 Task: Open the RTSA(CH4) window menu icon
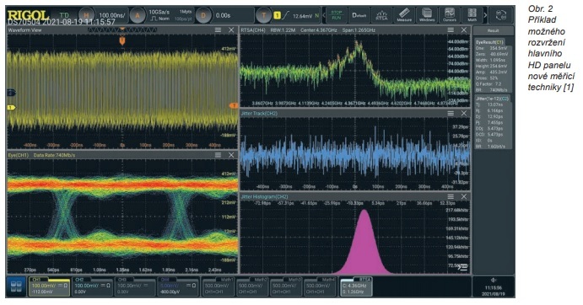451,30
